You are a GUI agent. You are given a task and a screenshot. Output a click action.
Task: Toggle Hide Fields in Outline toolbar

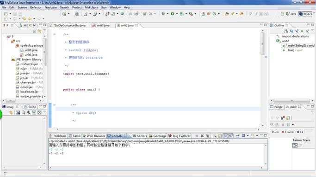[x=291, y=31]
